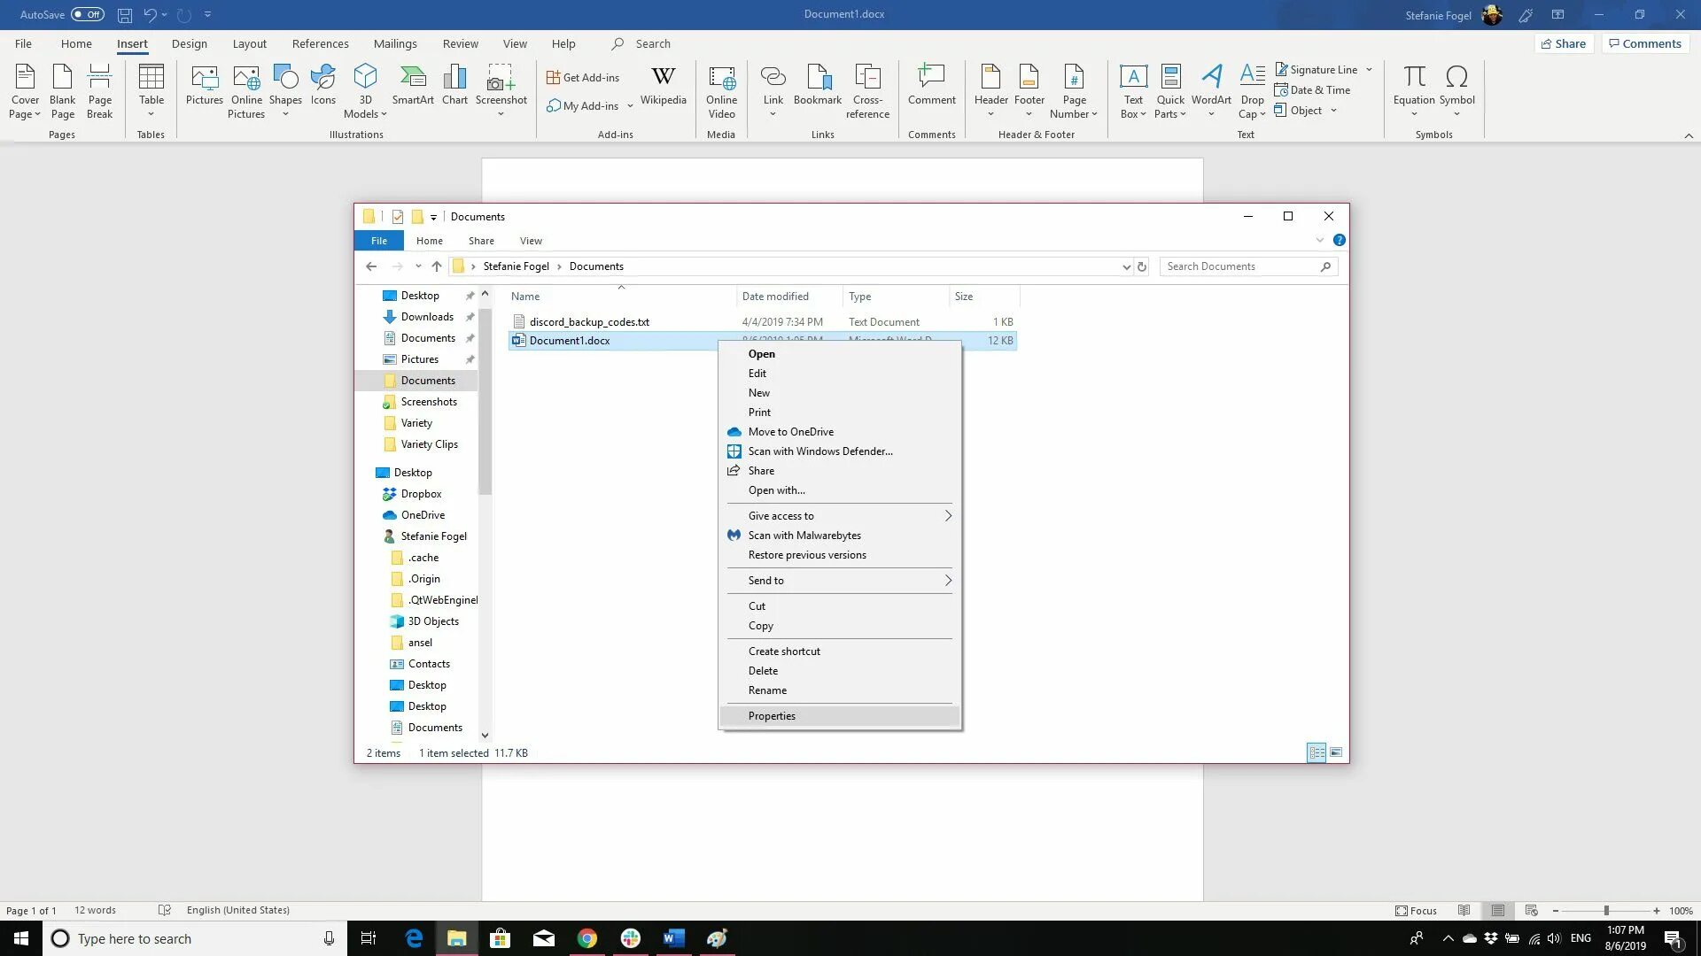1701x956 pixels.
Task: Open the Equation tool in the Symbols group
Action: (1413, 86)
